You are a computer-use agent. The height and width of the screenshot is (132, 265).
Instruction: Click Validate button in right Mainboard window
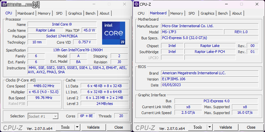(226, 127)
